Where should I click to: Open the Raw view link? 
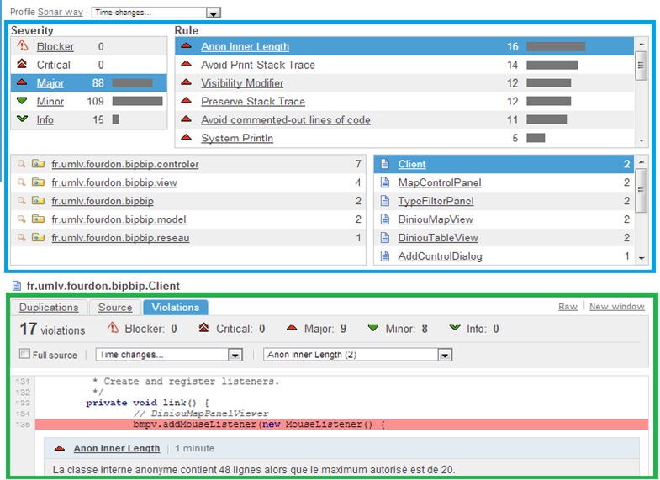click(568, 307)
